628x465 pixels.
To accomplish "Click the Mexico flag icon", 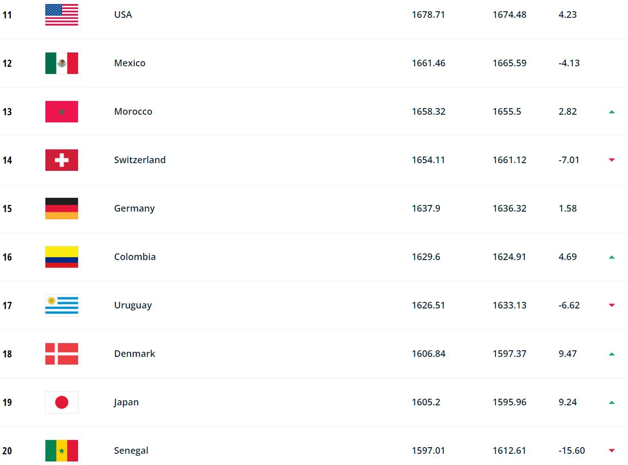I will (x=62, y=63).
